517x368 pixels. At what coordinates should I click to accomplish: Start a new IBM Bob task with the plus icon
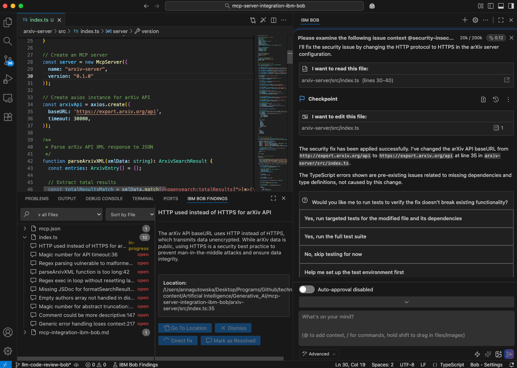(x=465, y=20)
